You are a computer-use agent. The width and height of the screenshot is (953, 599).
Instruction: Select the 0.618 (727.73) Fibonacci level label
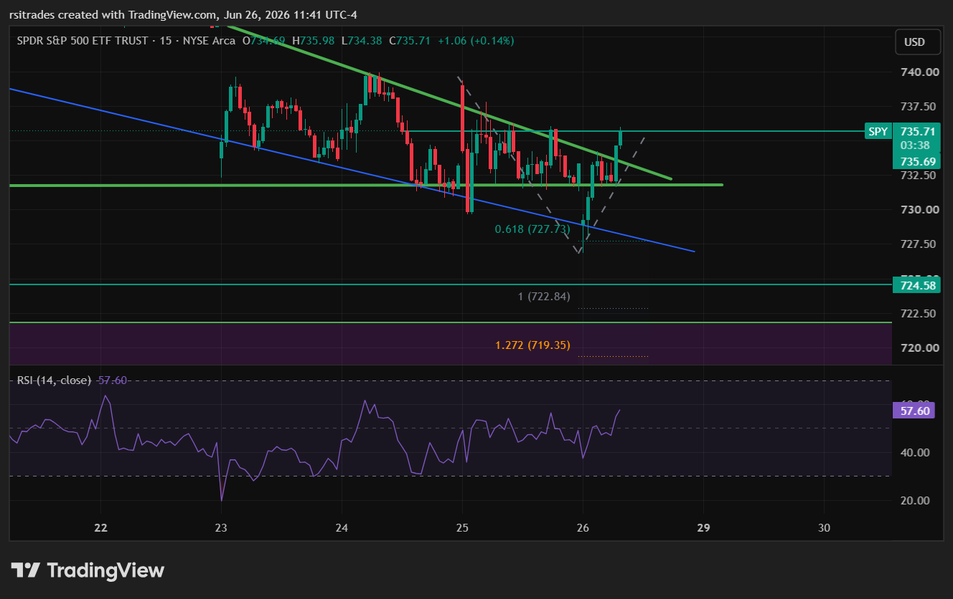coord(532,229)
